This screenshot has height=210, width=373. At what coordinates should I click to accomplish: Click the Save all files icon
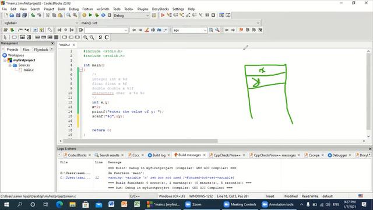[24, 15]
